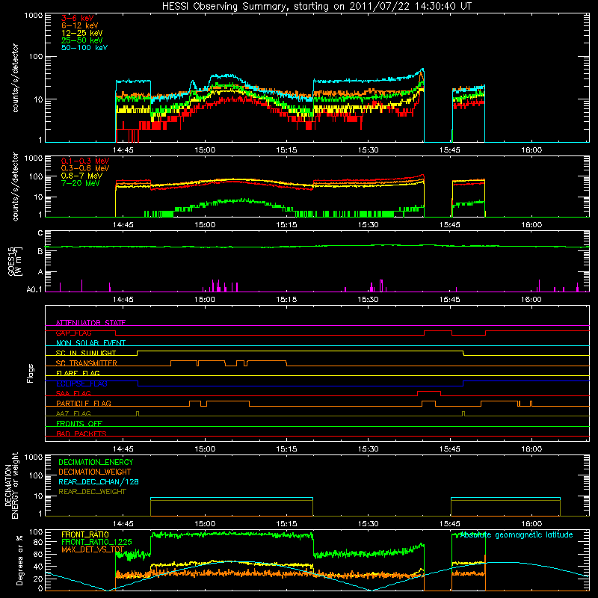
Task: Click the 12-25 keV legend entry
Action: pyautogui.click(x=82, y=33)
